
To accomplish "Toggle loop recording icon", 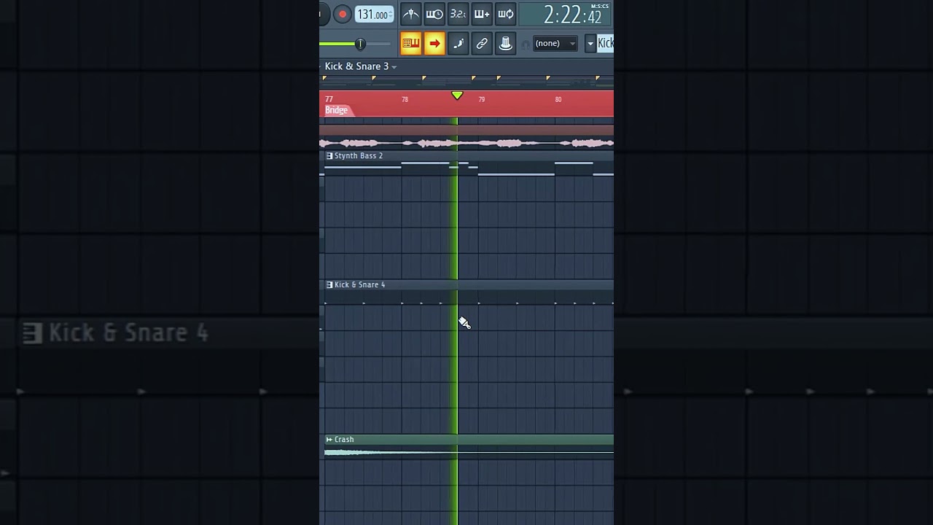I will 505,14.
